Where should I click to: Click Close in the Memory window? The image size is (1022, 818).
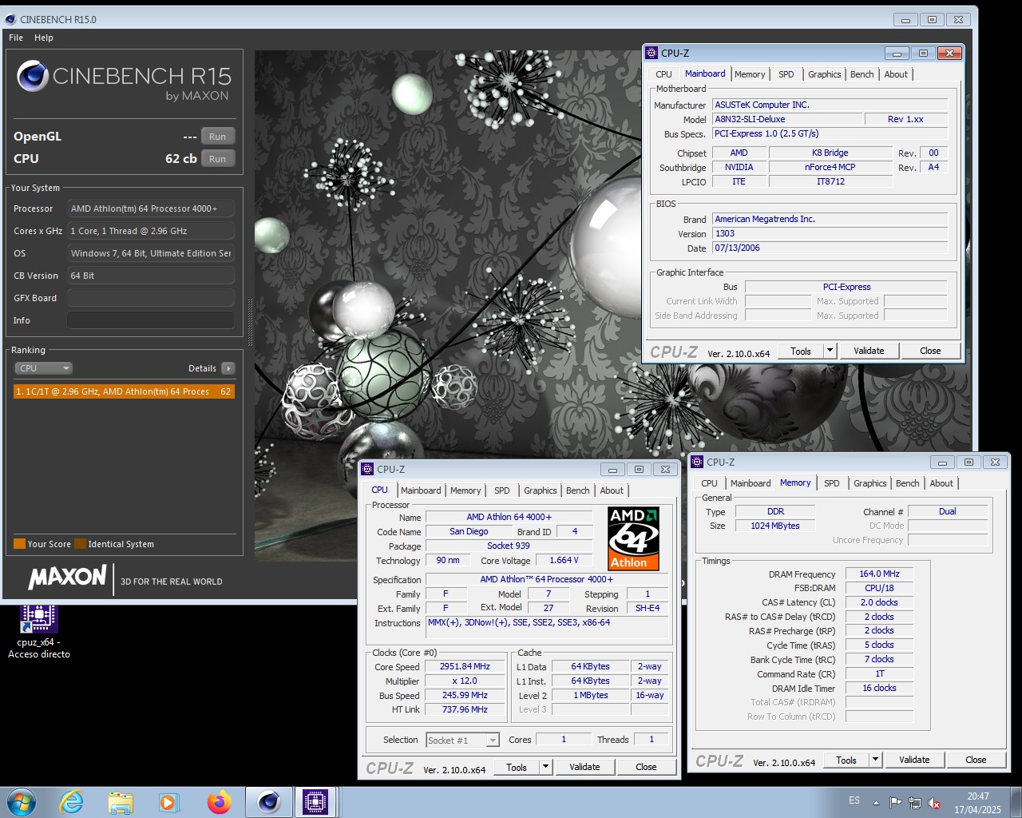click(x=976, y=760)
